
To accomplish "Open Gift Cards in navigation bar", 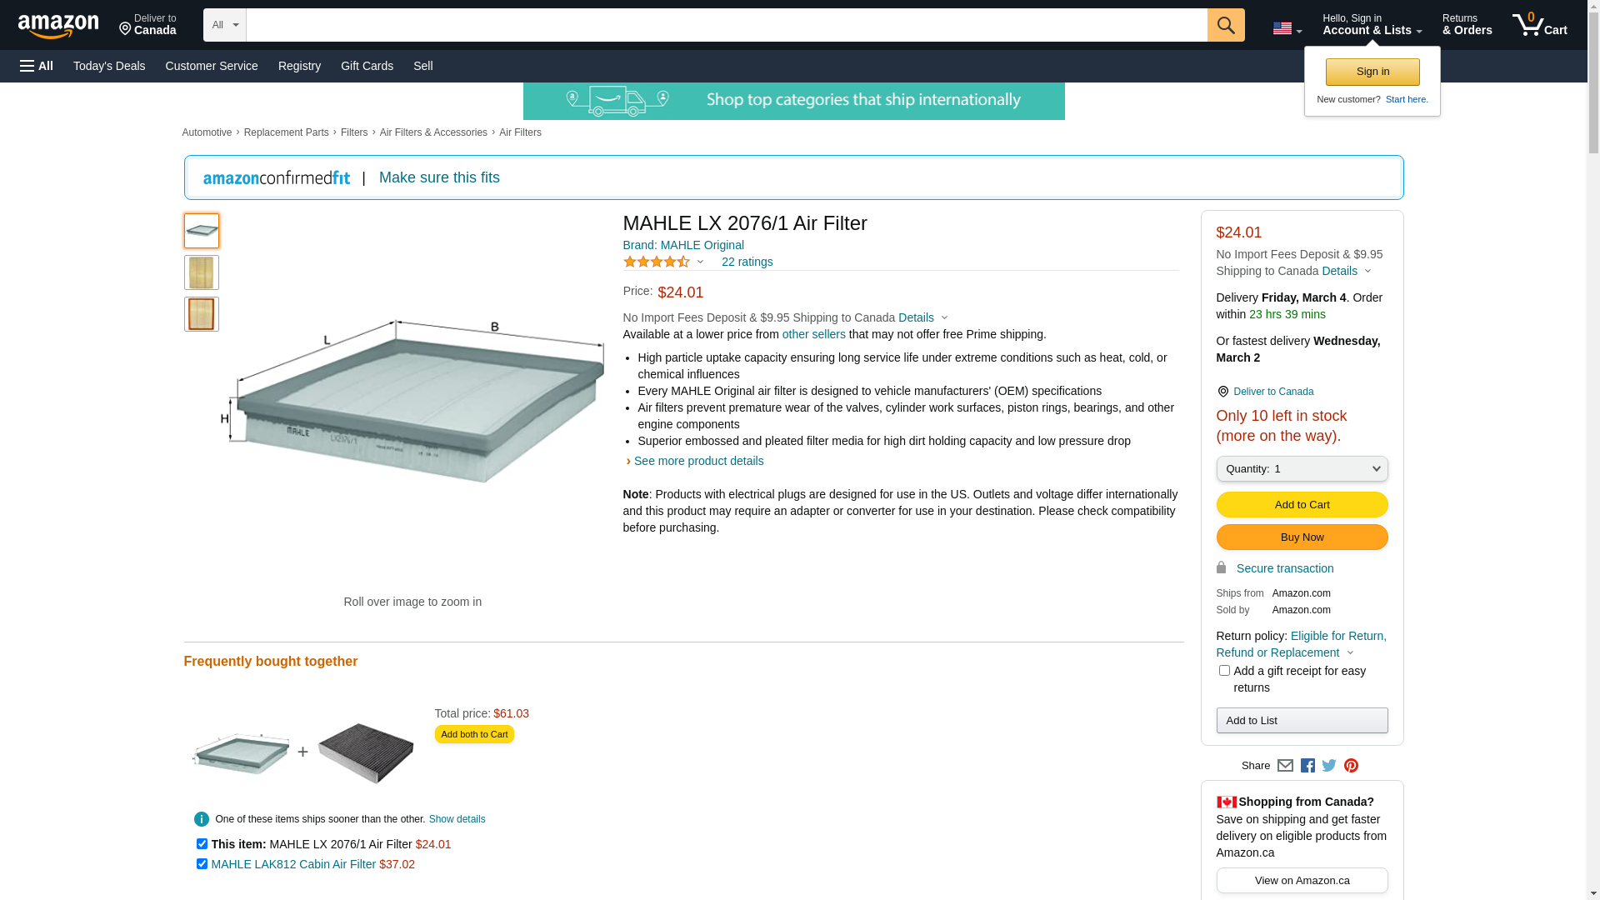I will click(x=367, y=66).
